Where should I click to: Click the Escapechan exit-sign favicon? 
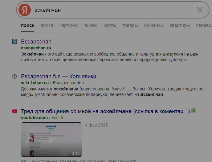point(15,41)
